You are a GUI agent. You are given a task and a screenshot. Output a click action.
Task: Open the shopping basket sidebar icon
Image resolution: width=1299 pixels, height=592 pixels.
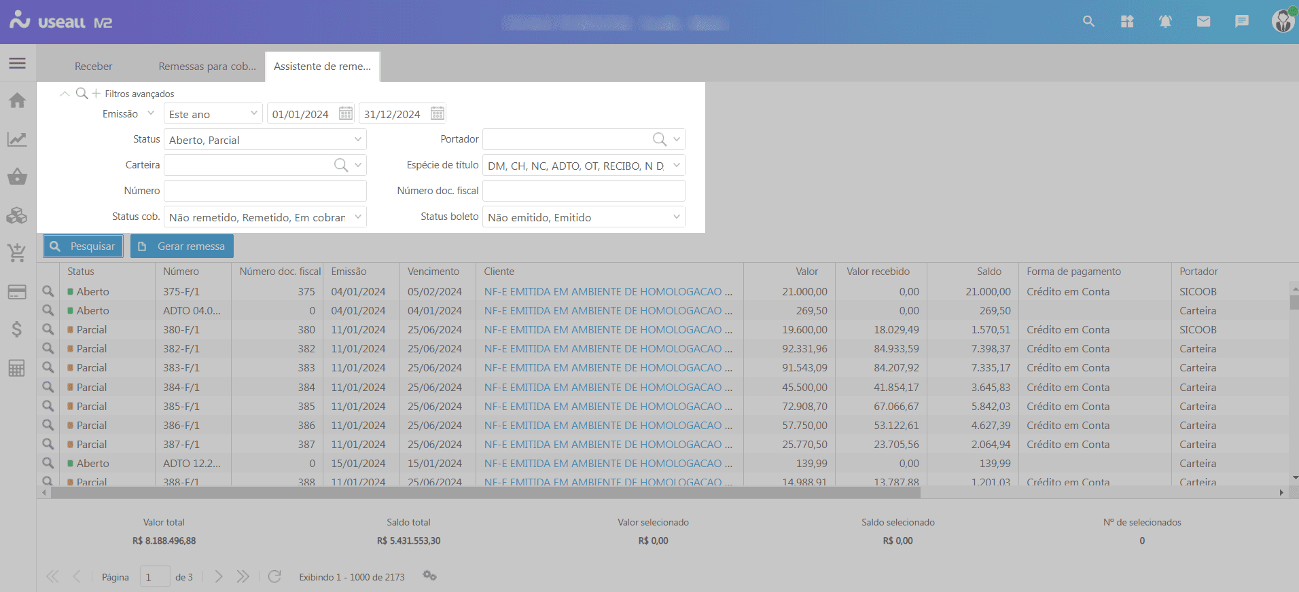coord(17,177)
